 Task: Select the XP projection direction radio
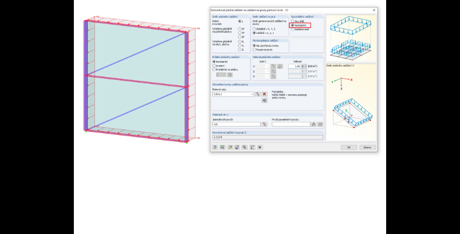pos(240,29)
